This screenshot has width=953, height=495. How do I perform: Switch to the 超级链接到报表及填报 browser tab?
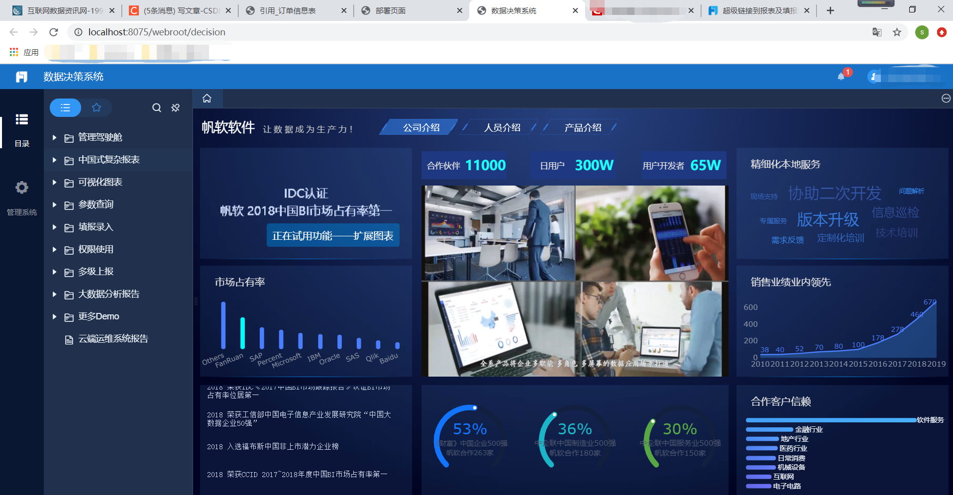pyautogui.click(x=758, y=10)
